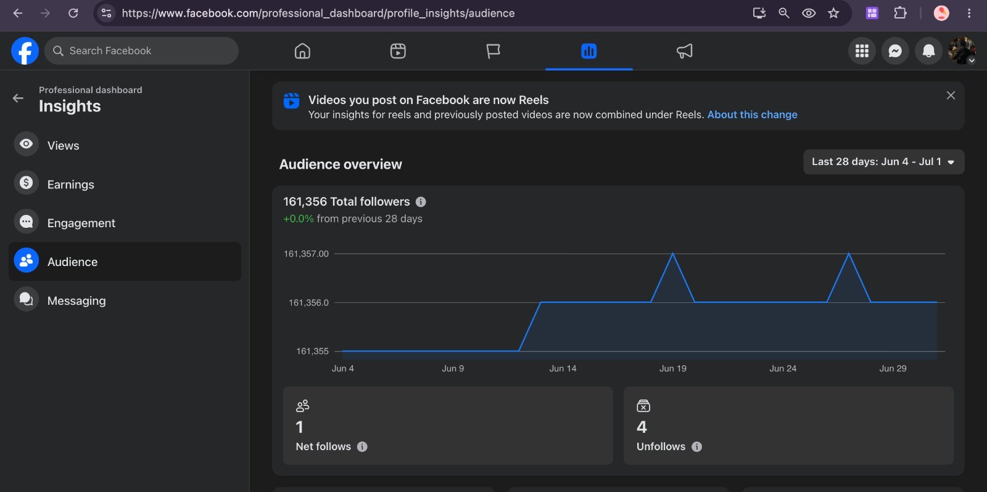
Task: Open the Earnings insights section
Action: point(125,184)
